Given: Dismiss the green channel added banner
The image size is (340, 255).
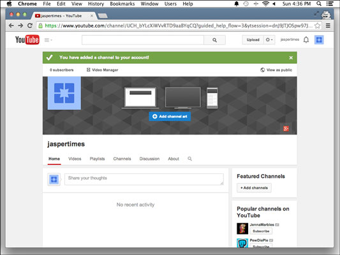Looking at the screenshot, I should click(x=291, y=57).
